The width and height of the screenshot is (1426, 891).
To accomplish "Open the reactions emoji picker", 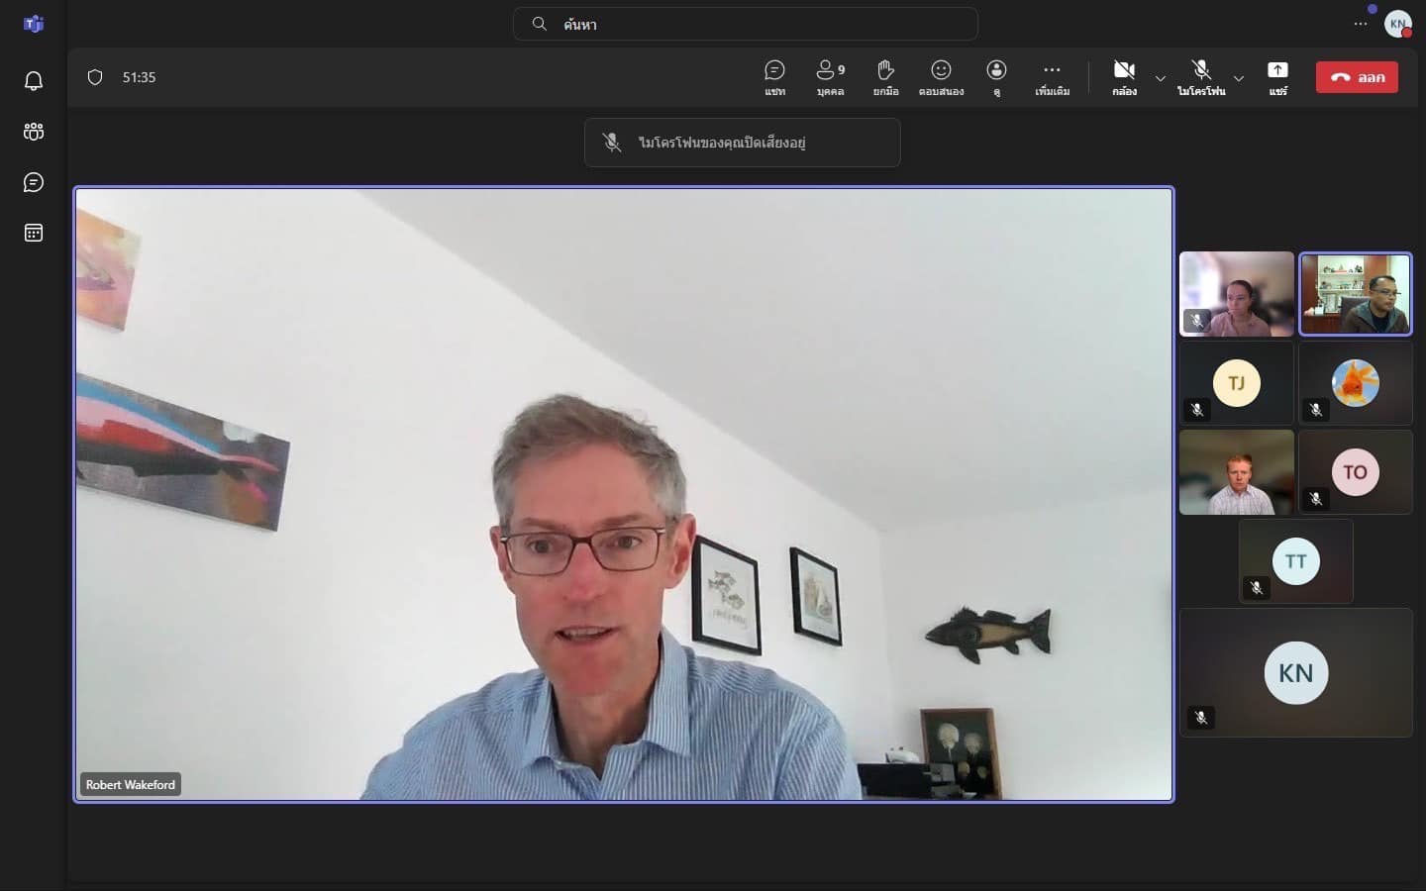I will click(x=941, y=77).
